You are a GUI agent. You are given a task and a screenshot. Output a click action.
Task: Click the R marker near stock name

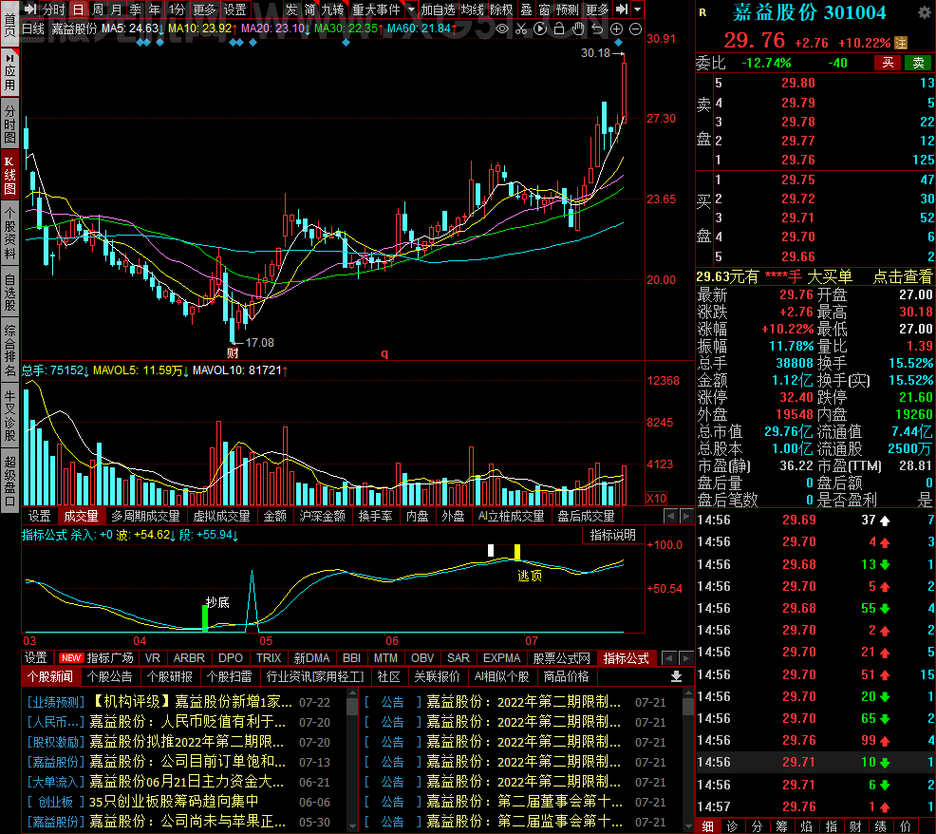click(702, 12)
